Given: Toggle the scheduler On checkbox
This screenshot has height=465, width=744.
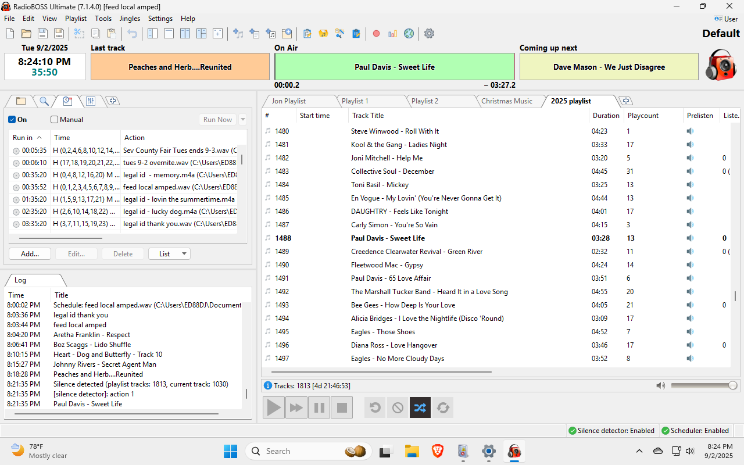Looking at the screenshot, I should click(12, 120).
